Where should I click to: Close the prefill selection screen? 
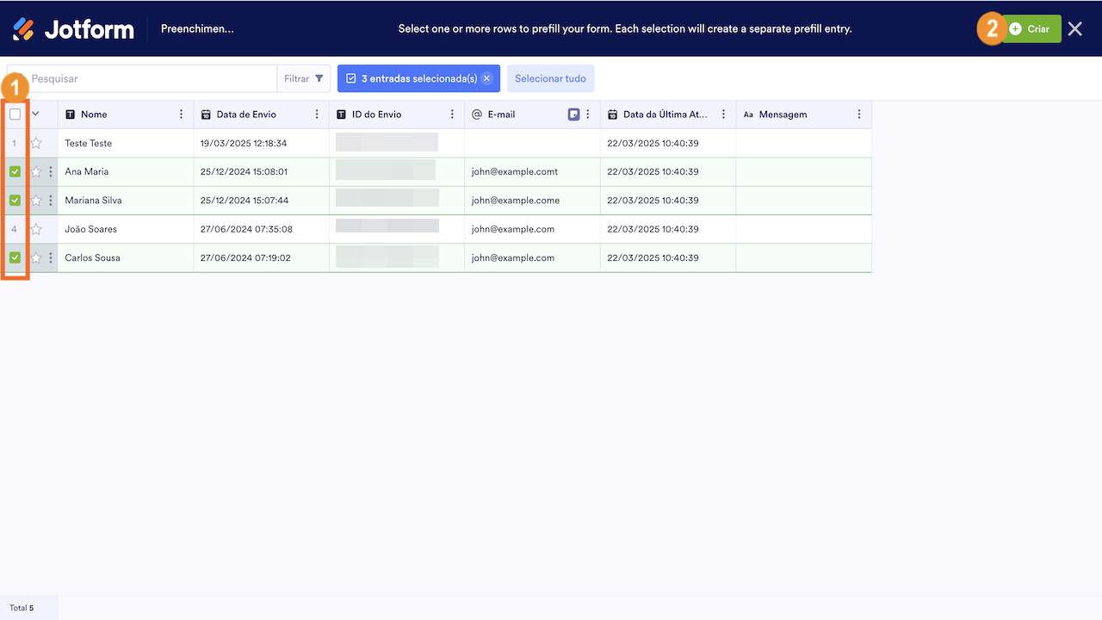[1075, 29]
